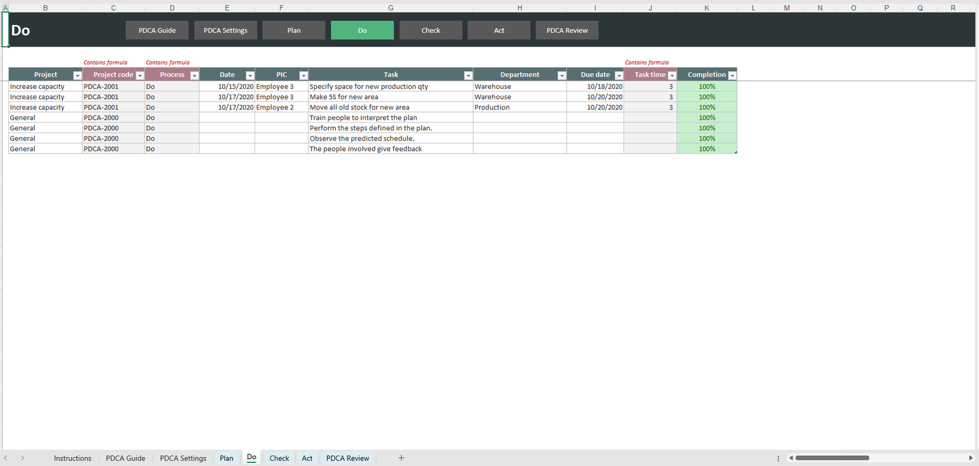Open the Completion column filter dropdown

tap(732, 75)
